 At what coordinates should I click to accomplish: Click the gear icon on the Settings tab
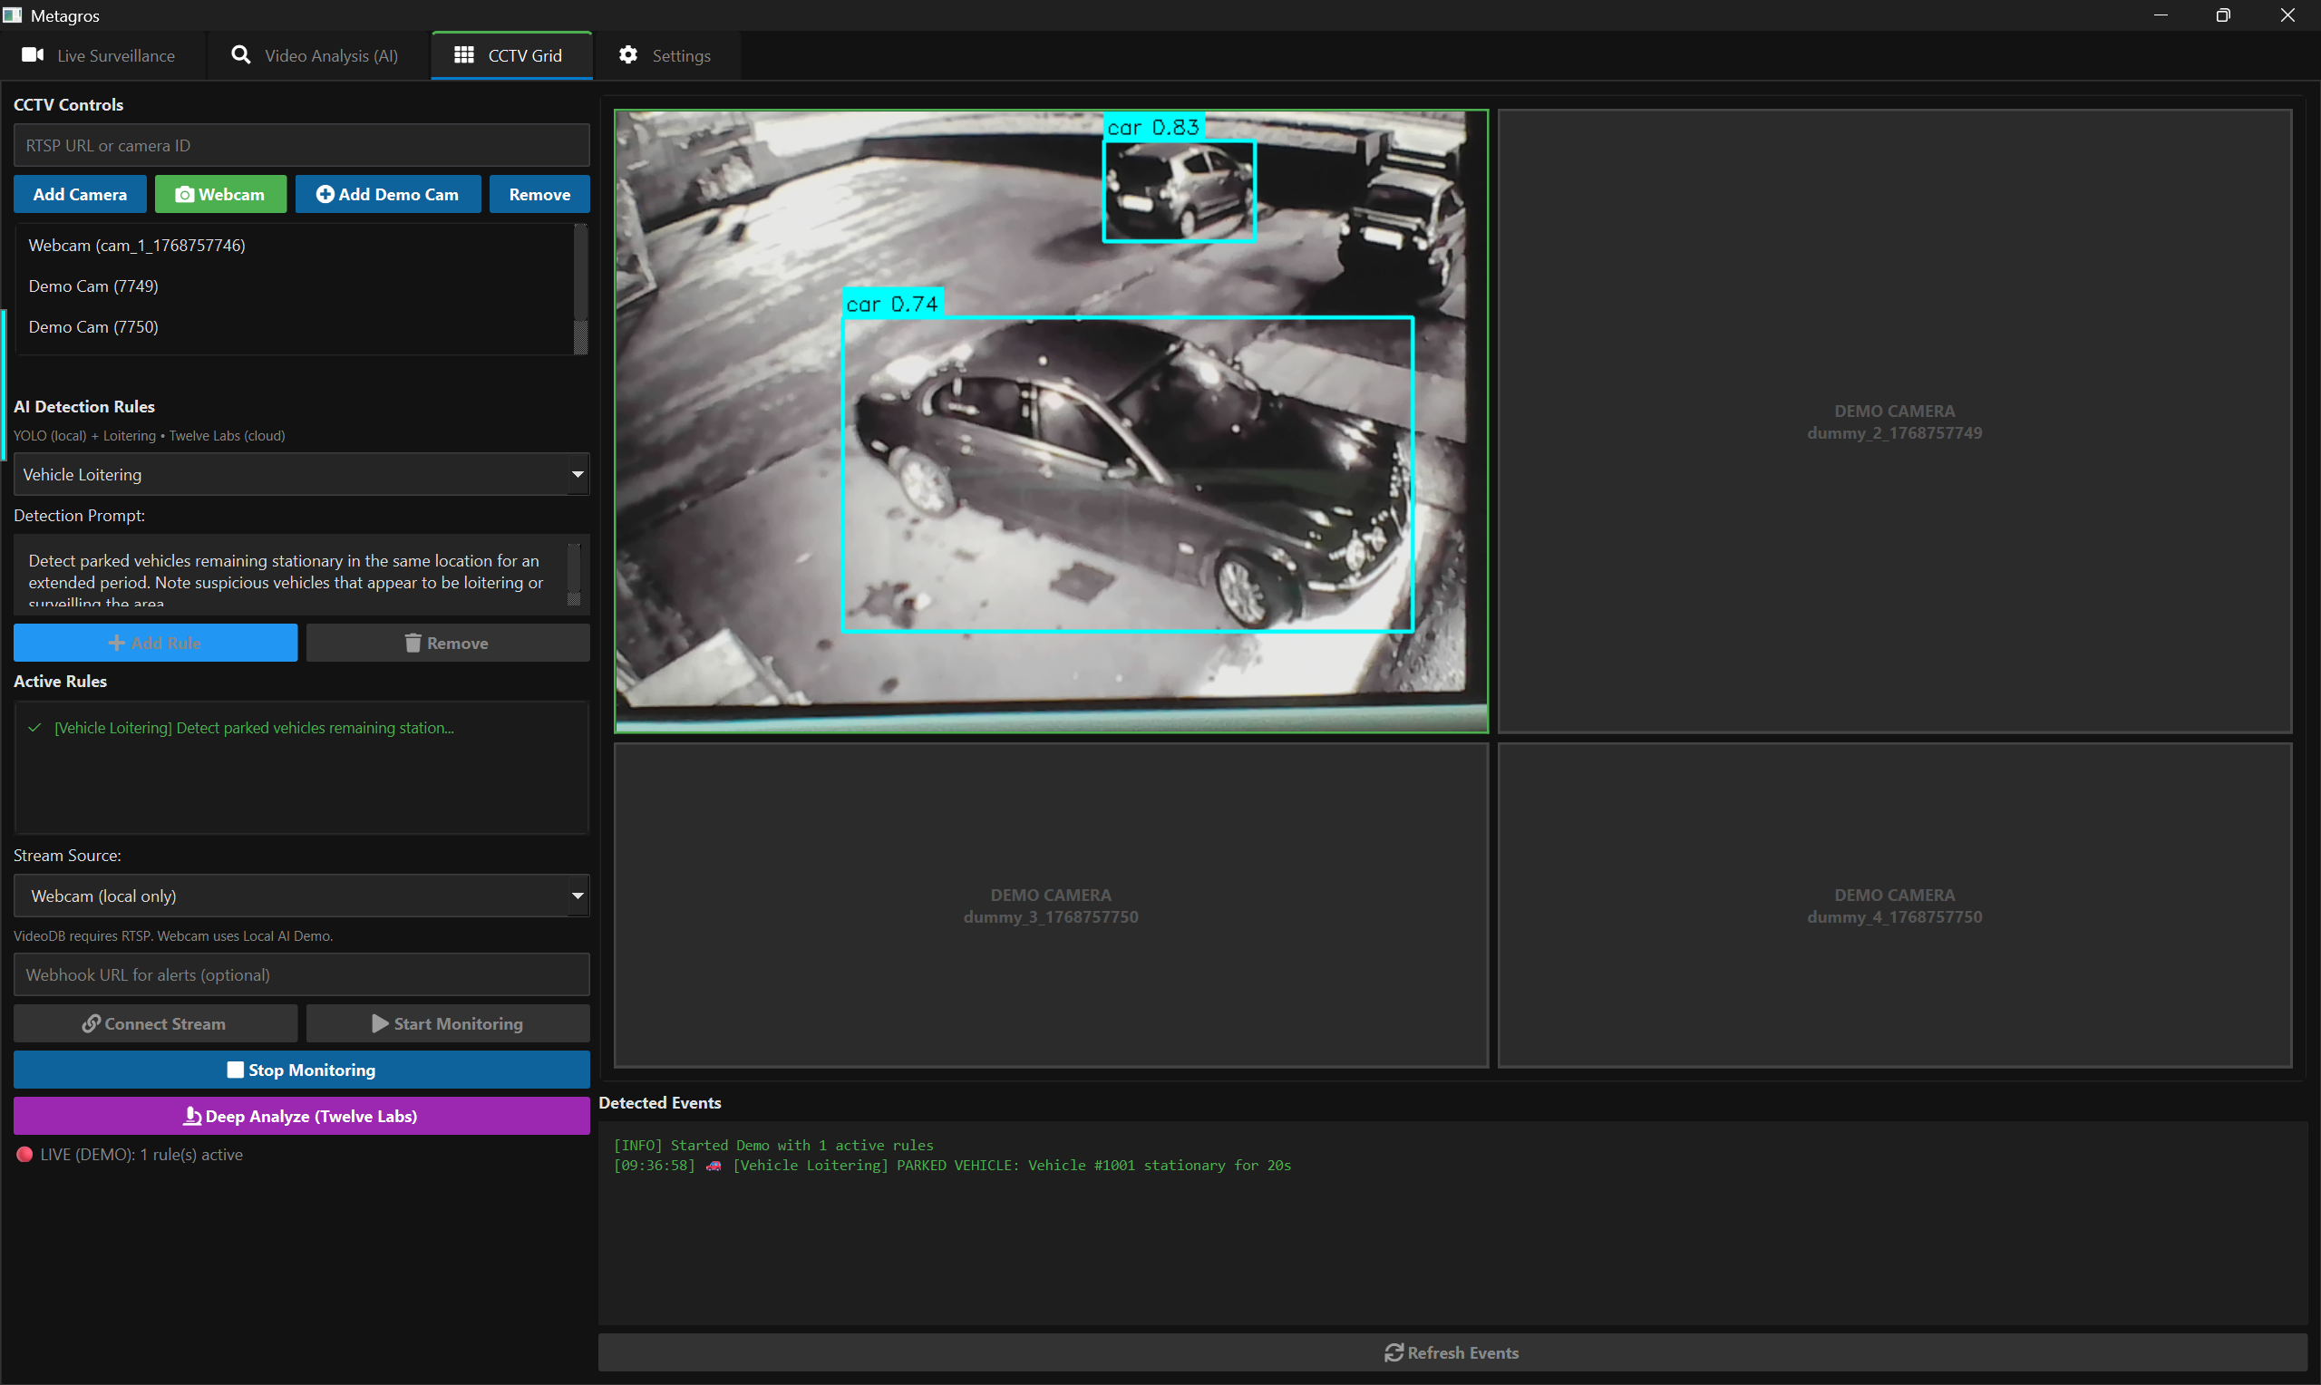coord(628,55)
